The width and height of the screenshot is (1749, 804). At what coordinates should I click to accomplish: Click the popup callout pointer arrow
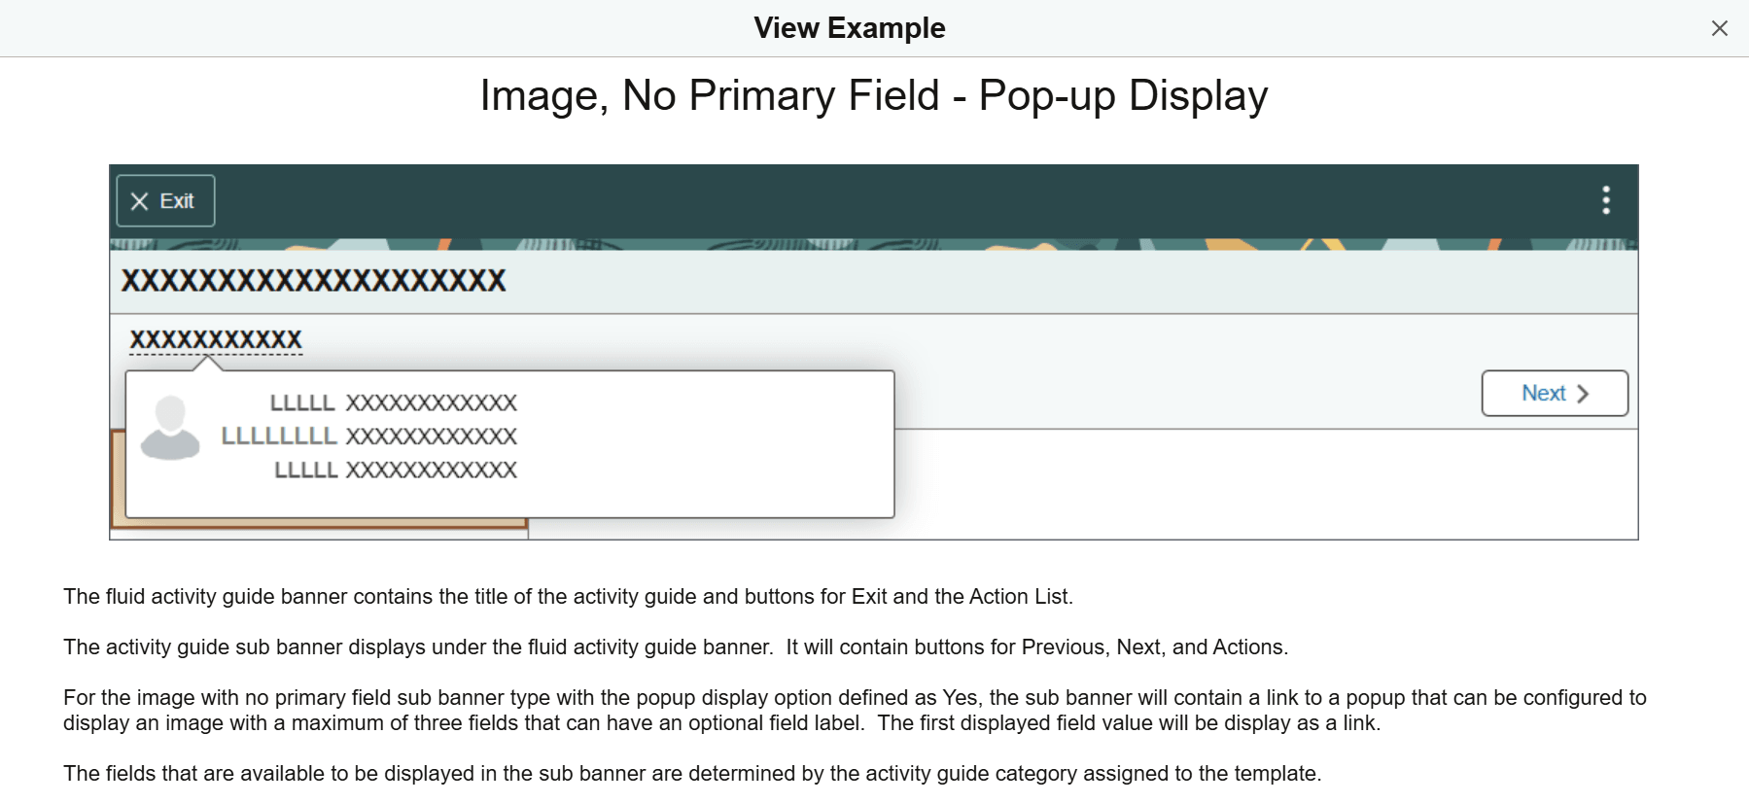(x=207, y=365)
